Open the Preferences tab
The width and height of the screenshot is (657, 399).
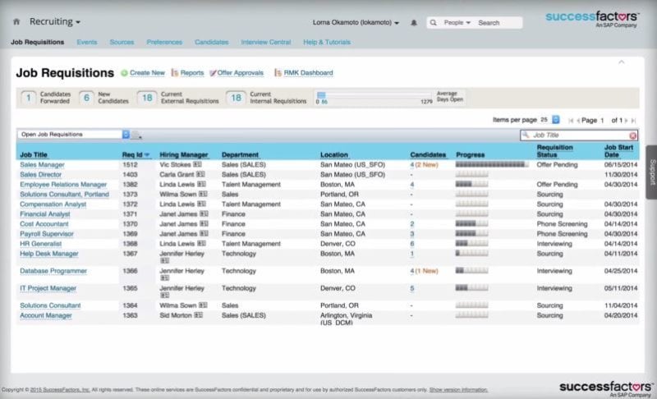click(x=164, y=43)
